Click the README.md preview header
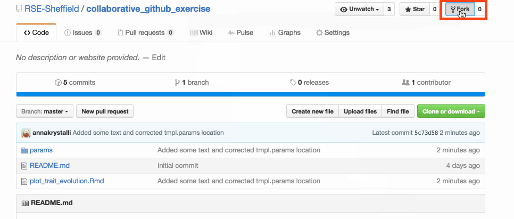This screenshot has width=514, height=219. point(251,203)
